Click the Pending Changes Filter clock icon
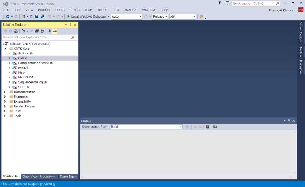Viewport: 305px width, 187px height. (x=24, y=31)
